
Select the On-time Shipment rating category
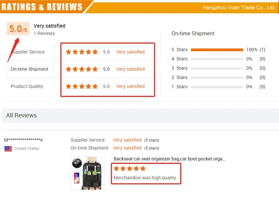29,69
